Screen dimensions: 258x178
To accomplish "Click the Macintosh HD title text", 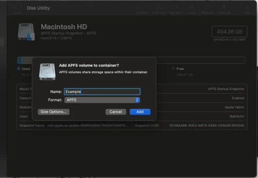I will coord(64,27).
